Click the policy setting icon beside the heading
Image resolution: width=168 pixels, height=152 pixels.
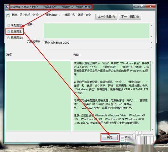[x=8, y=15]
